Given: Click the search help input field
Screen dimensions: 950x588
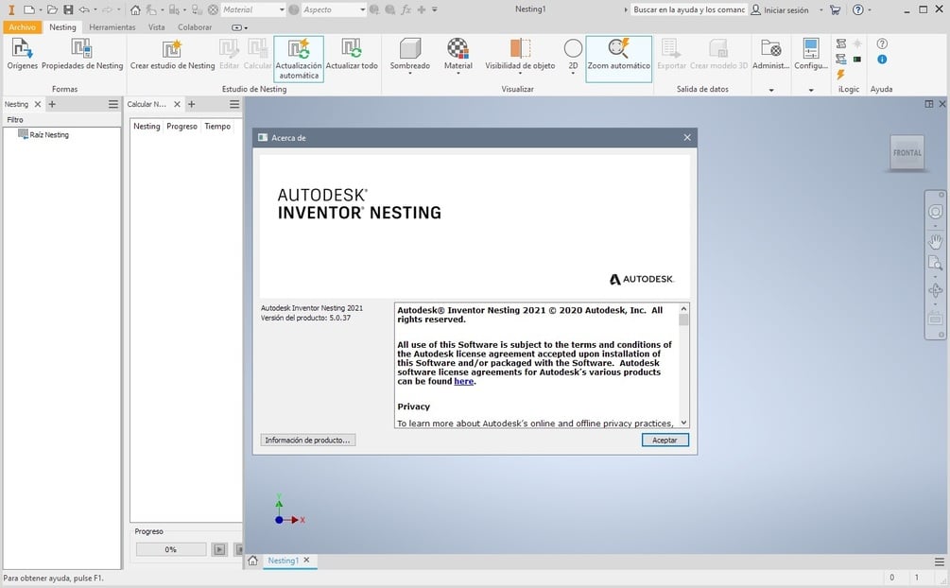Looking at the screenshot, I should pos(689,9).
